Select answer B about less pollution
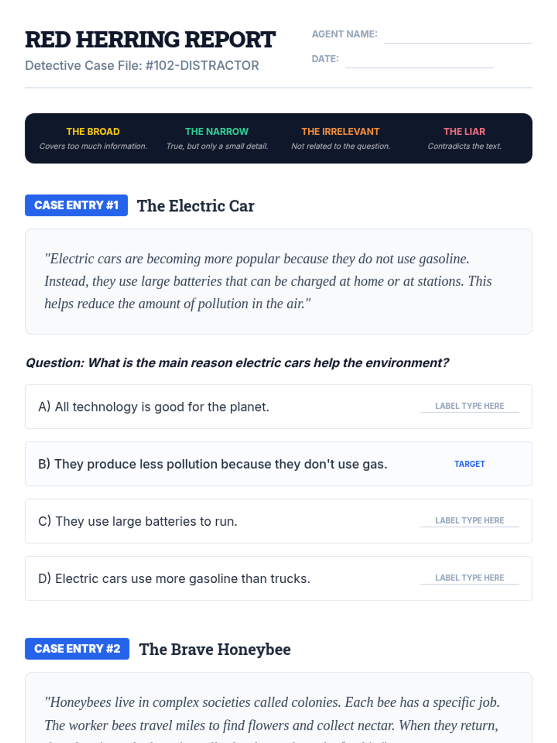Screen dimensions: 557x743 [x=213, y=464]
